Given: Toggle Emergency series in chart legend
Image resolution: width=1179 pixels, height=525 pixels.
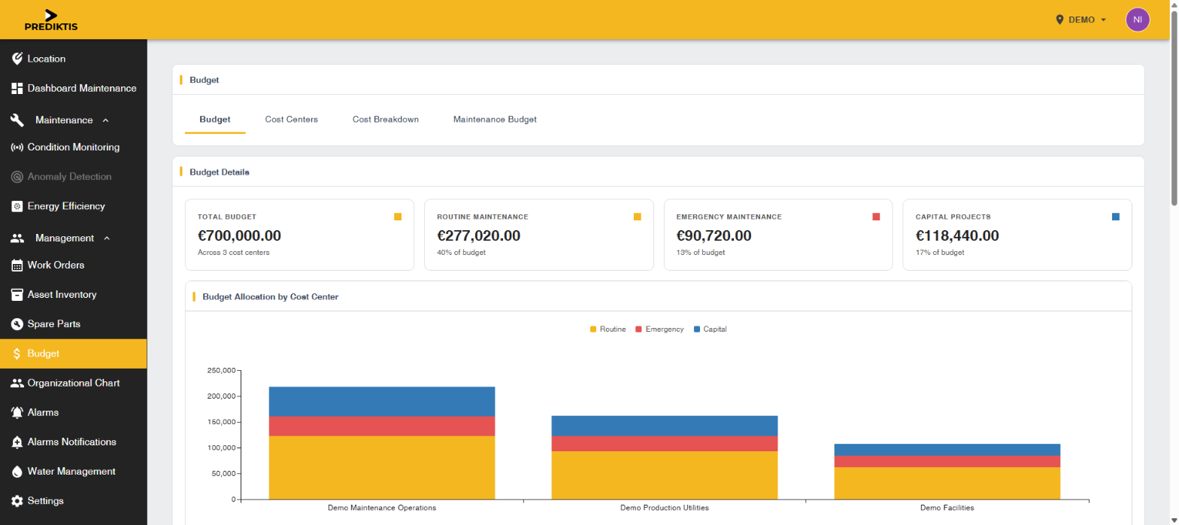Looking at the screenshot, I should 659,329.
